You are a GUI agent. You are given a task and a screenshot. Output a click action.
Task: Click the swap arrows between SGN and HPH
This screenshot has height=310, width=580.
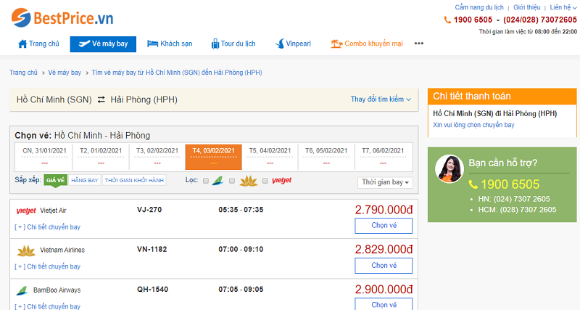101,99
